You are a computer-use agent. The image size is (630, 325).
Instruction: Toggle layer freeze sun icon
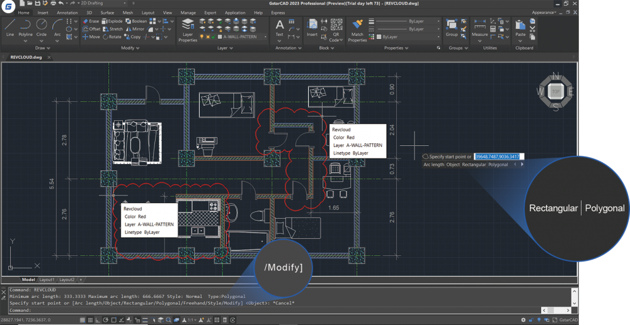(x=208, y=37)
